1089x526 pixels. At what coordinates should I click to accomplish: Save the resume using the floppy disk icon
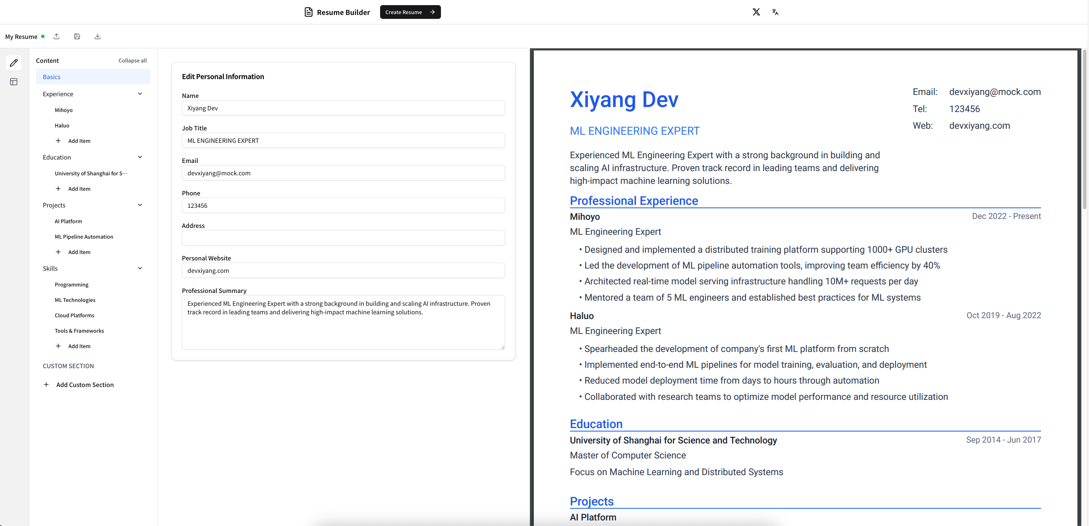77,36
